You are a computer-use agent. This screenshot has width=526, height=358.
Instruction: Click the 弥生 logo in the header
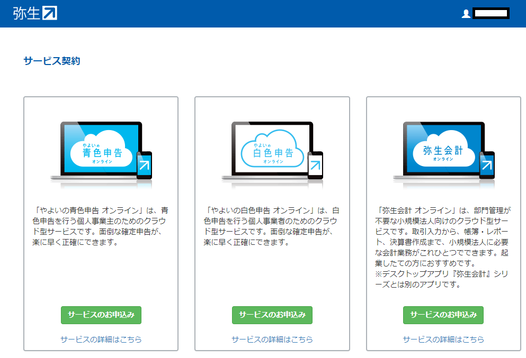[x=35, y=13]
